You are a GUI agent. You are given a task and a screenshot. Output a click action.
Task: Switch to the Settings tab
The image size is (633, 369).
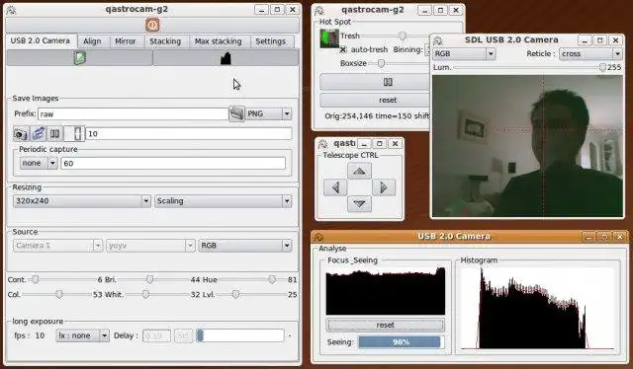coord(270,41)
